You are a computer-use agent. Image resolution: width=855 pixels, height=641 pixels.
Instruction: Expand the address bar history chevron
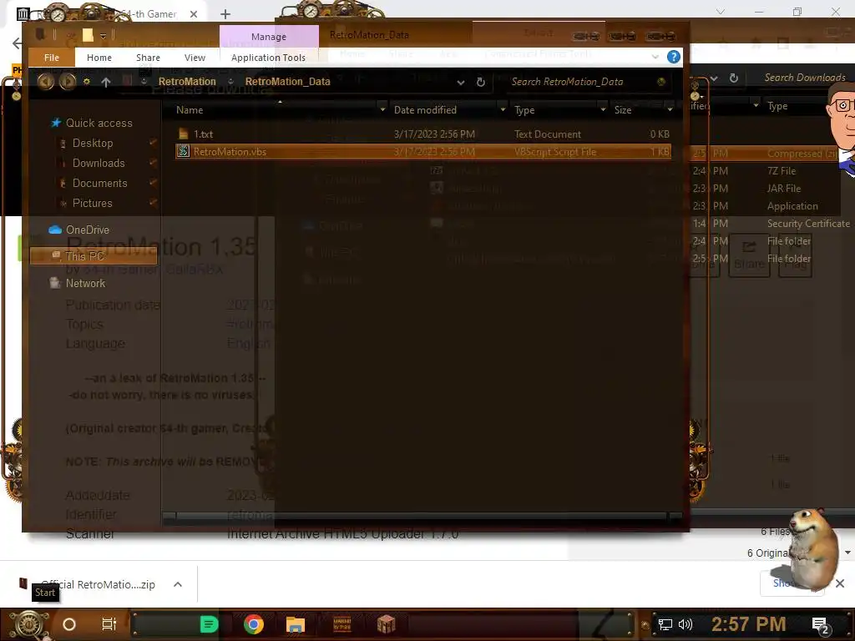461,83
